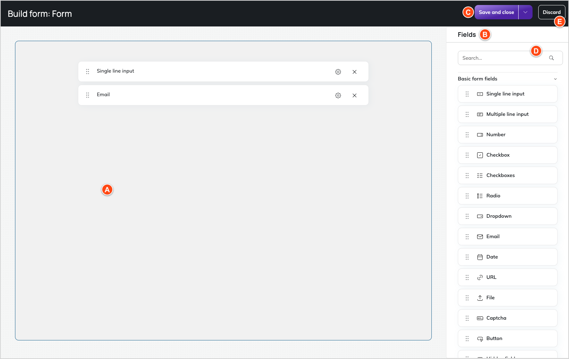Select the Email envelope icon in sidebar
This screenshot has width=569, height=359.
480,237
